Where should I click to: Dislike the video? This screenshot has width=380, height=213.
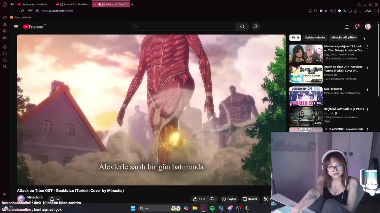213,199
